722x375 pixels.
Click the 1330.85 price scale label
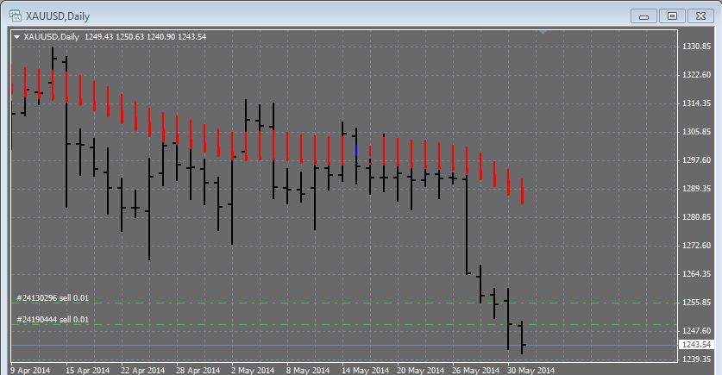[x=696, y=47]
